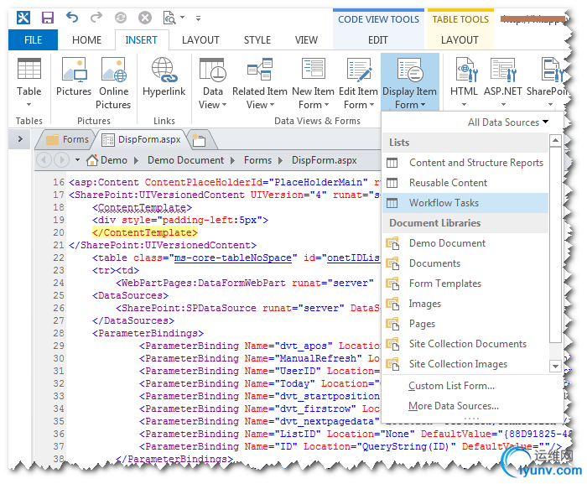Select Images library
This screenshot has width=587, height=484.
point(465,304)
